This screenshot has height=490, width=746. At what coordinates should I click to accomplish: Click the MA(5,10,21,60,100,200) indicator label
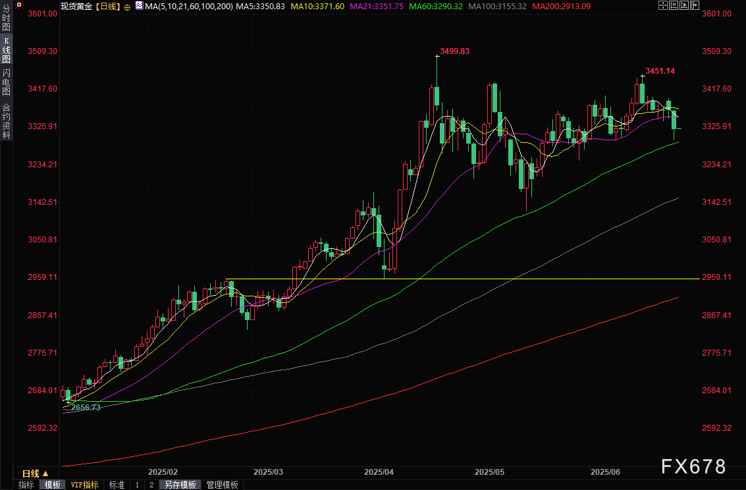pyautogui.click(x=189, y=6)
